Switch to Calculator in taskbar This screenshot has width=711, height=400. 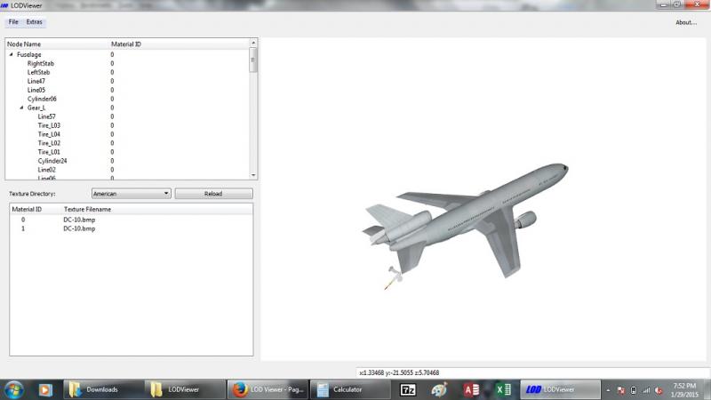coord(350,389)
